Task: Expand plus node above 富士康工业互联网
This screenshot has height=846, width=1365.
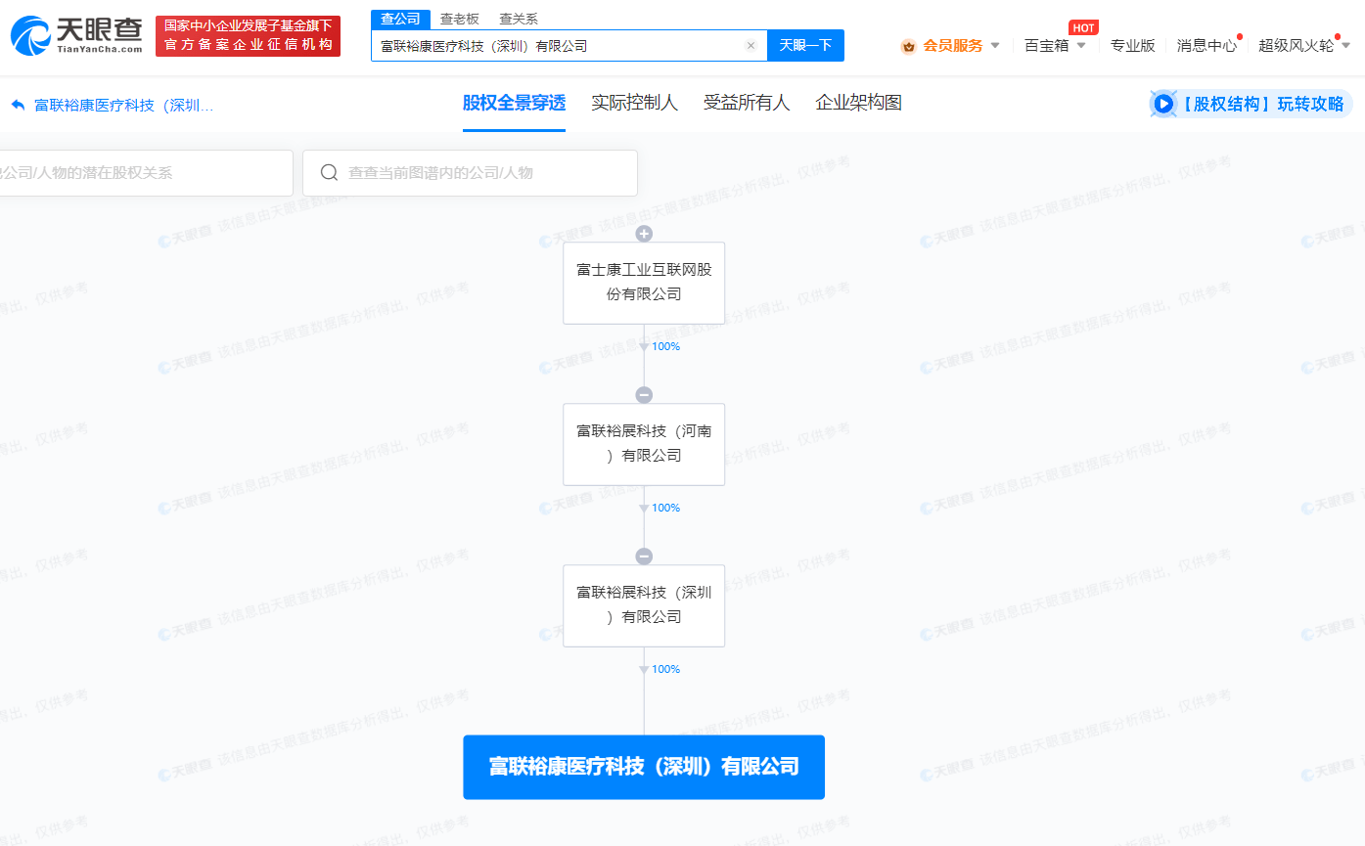Action: pos(644,234)
